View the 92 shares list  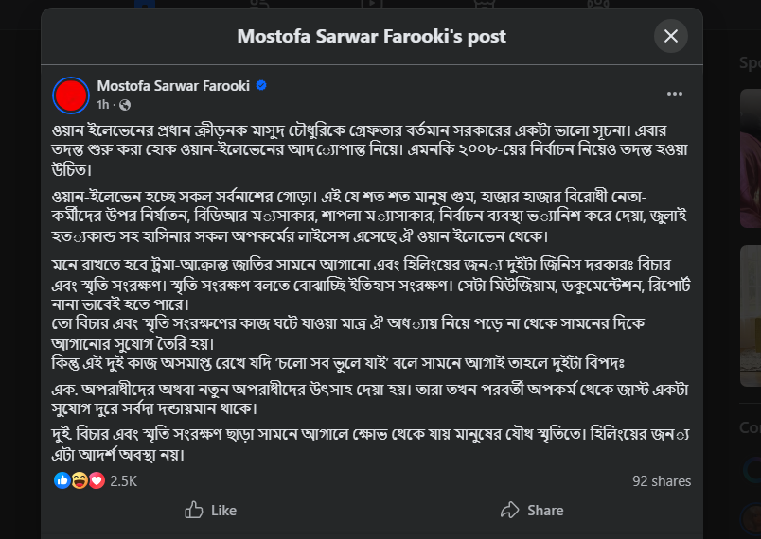(x=662, y=480)
